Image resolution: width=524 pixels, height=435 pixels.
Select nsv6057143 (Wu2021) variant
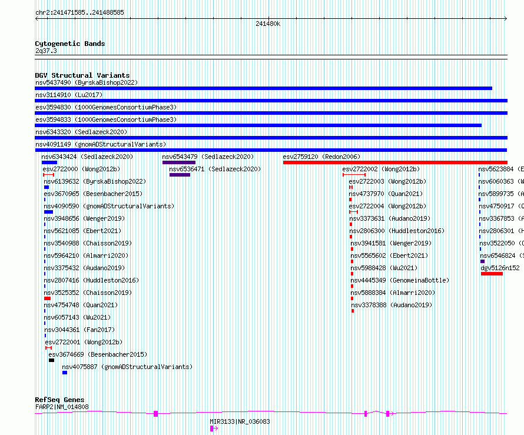(x=77, y=317)
